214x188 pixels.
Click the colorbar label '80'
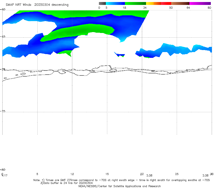coord(209,8)
